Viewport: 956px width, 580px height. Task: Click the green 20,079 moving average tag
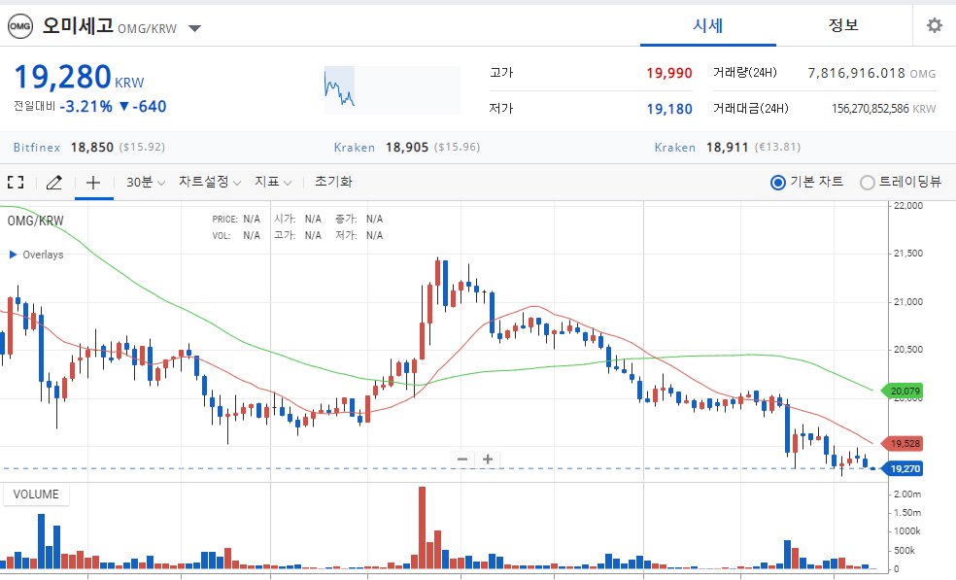point(904,391)
